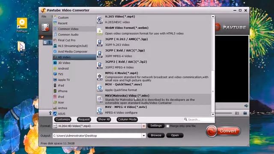Choose 3GPP (Xvid / AAC) .3gp icon
Image resolution: width=274 pixels, height=154 pixels.
(100, 54)
